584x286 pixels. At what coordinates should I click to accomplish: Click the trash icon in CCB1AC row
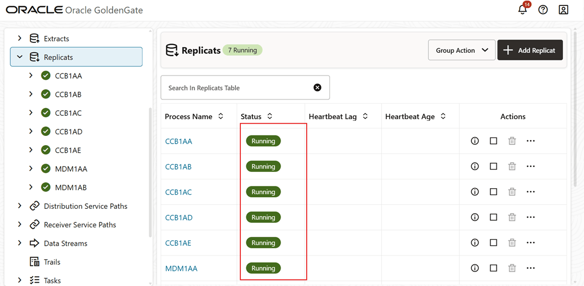click(x=512, y=191)
